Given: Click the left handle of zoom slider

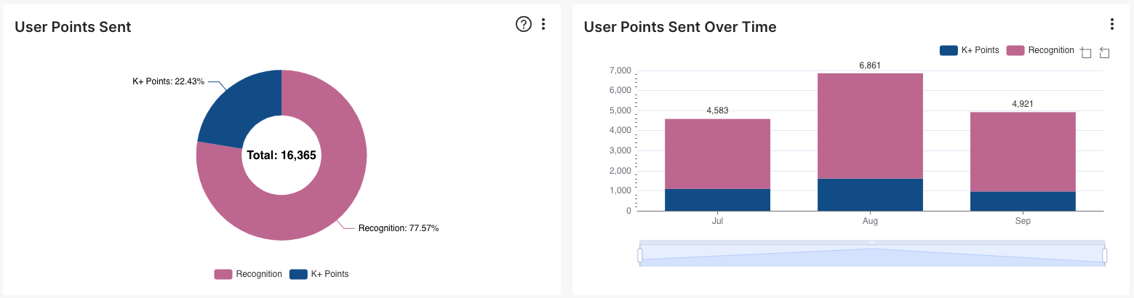Looking at the screenshot, I should pyautogui.click(x=640, y=255).
